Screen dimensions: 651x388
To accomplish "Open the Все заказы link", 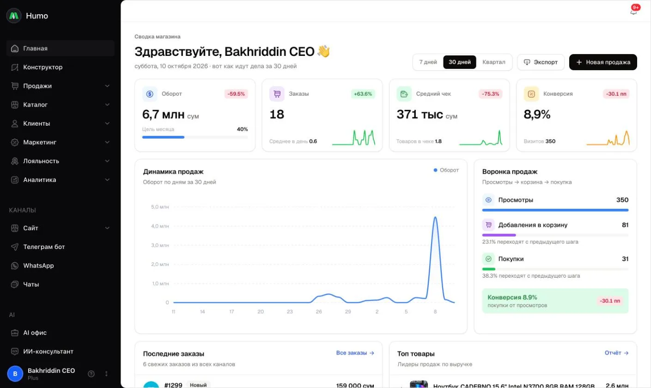I will 355,353.
